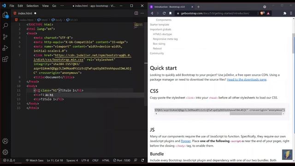Open Reboot sidebar link

(x=157, y=48)
